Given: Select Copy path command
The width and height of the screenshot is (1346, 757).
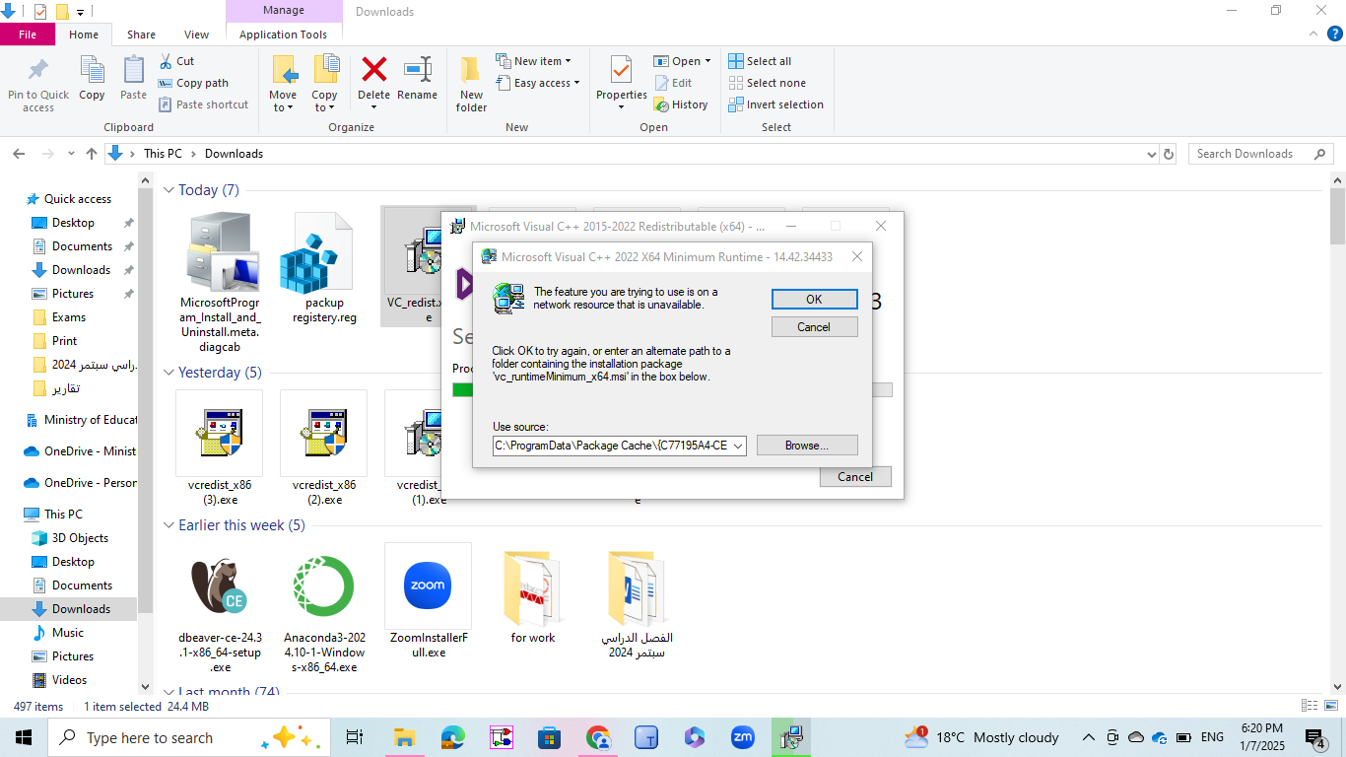Looking at the screenshot, I should pyautogui.click(x=193, y=83).
